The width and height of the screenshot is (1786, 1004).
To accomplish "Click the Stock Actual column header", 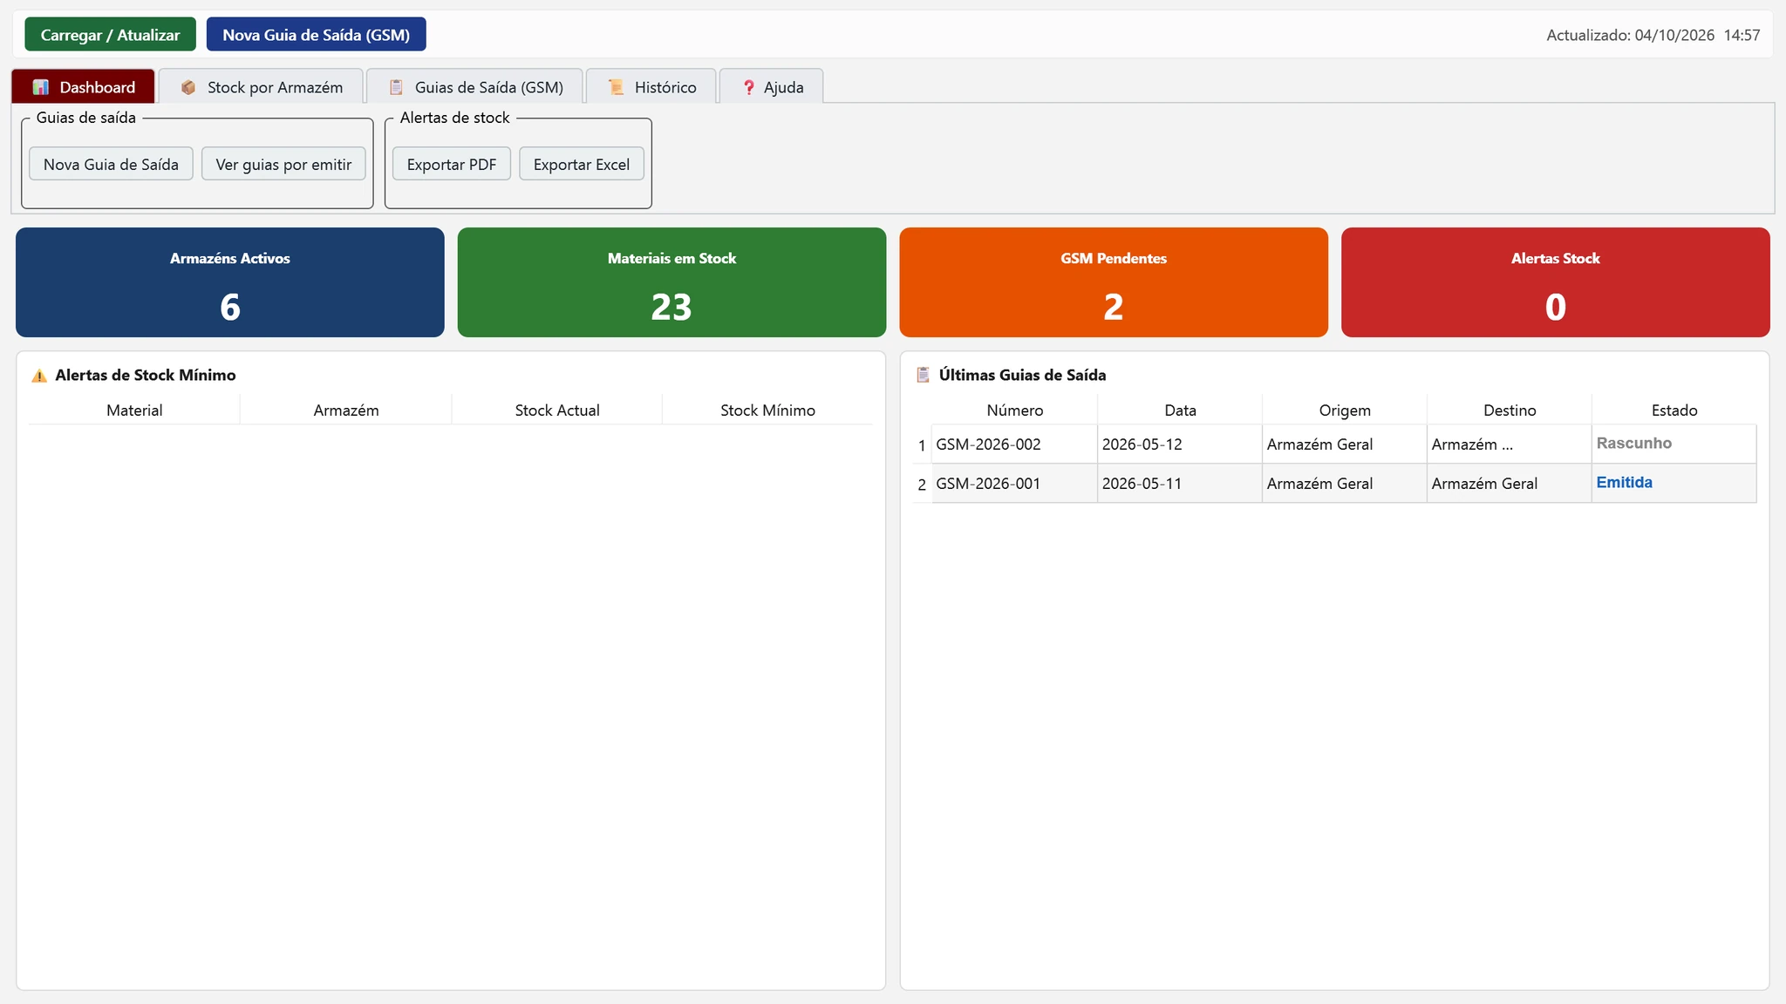I will point(557,410).
